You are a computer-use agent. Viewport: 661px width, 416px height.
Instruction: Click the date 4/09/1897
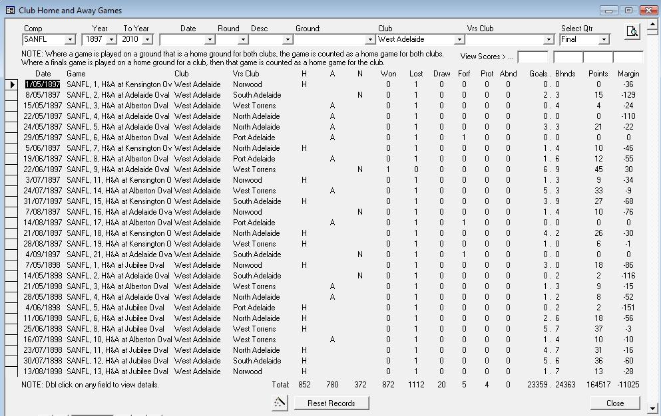pos(43,255)
